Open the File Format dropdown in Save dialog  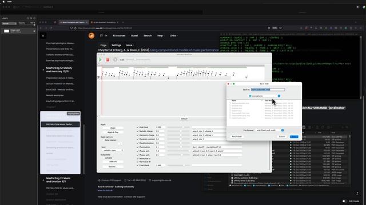270,130
